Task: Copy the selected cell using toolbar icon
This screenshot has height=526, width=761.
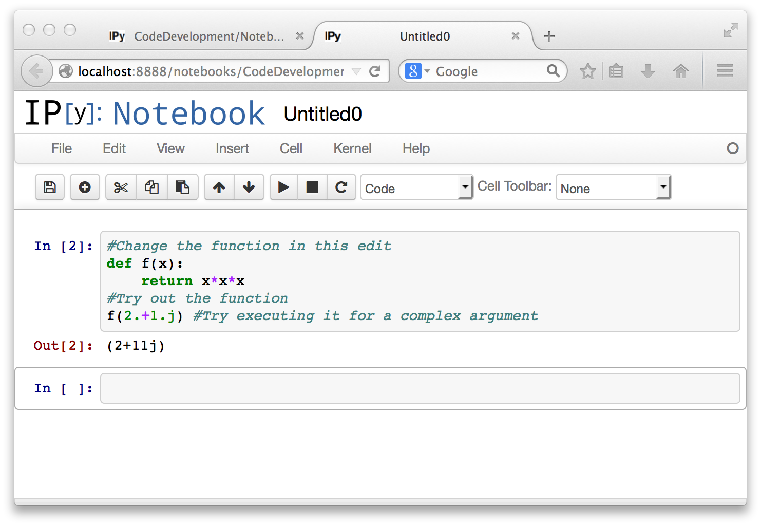Action: [x=151, y=187]
